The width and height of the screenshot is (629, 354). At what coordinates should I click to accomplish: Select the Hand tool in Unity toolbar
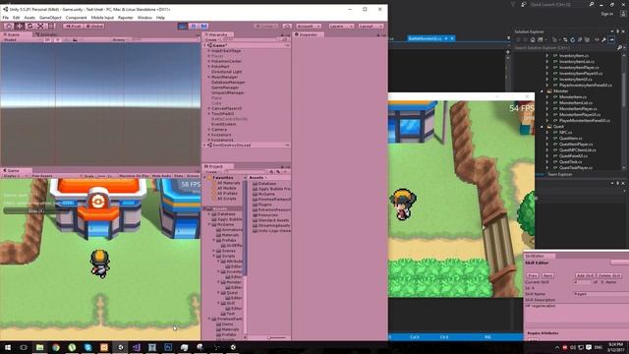pyautogui.click(x=9, y=27)
